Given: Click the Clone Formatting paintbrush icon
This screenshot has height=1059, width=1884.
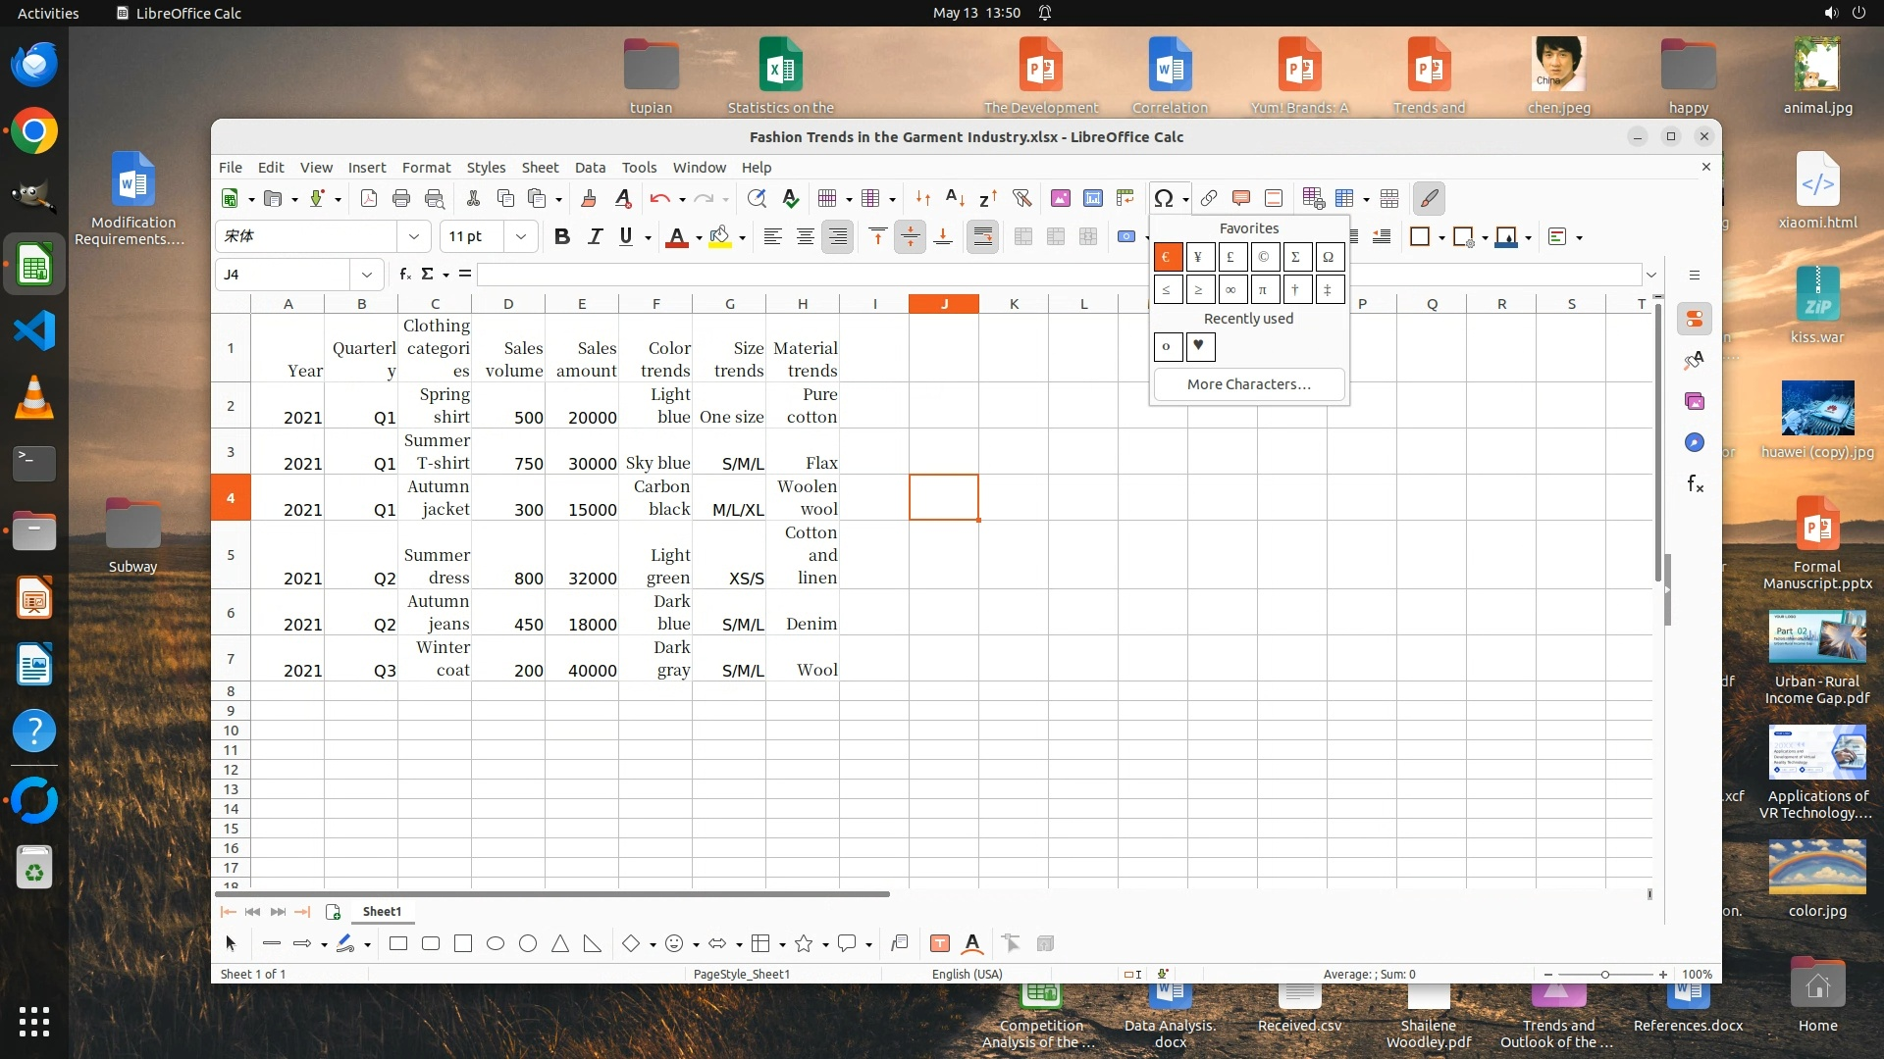Looking at the screenshot, I should tap(589, 198).
